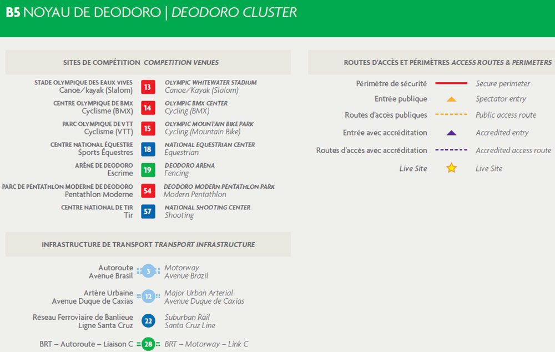
Task: Select the Transport Infrastructure section header
Action: [x=148, y=244]
